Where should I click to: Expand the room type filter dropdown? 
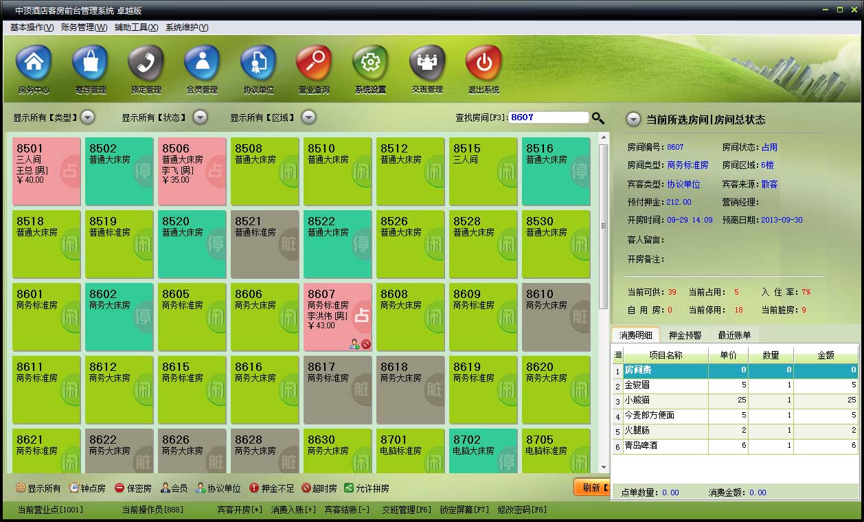(87, 117)
